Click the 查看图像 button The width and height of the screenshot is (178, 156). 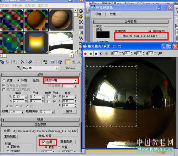66,141
